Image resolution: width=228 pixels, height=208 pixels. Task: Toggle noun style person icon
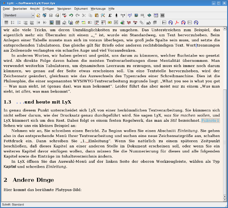(116, 15)
